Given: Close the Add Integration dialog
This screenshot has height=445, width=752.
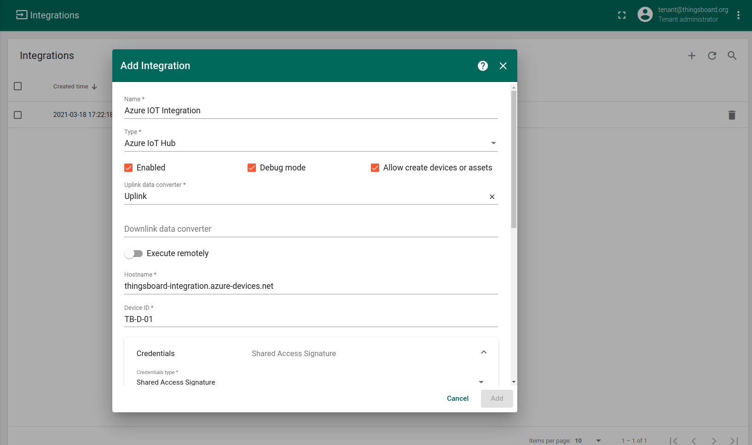Looking at the screenshot, I should [x=503, y=66].
